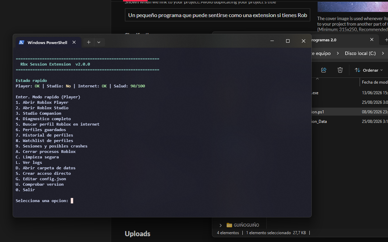Select the .exe file row in Explorer
Viewport: 388px width, 242px height.
coord(350,93)
